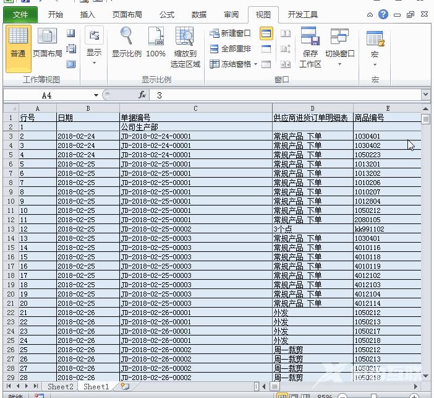Click the fx insert function button
This screenshot has height=398, width=434.
142,95
